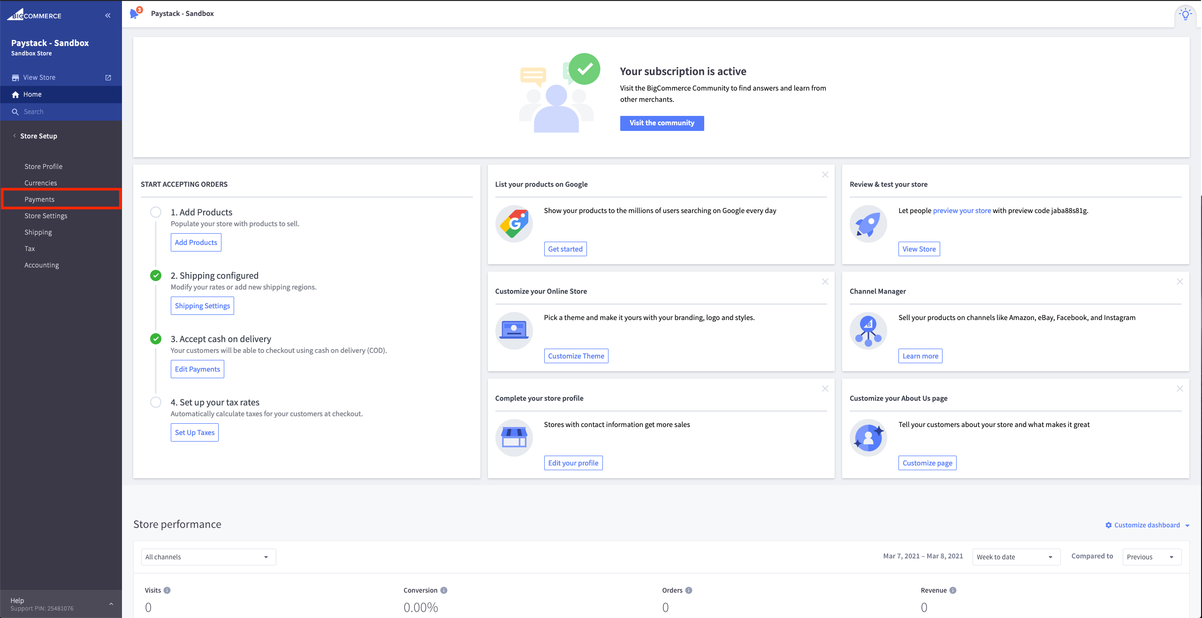1202x618 pixels.
Task: Click the Set Up Taxes button
Action: (195, 433)
